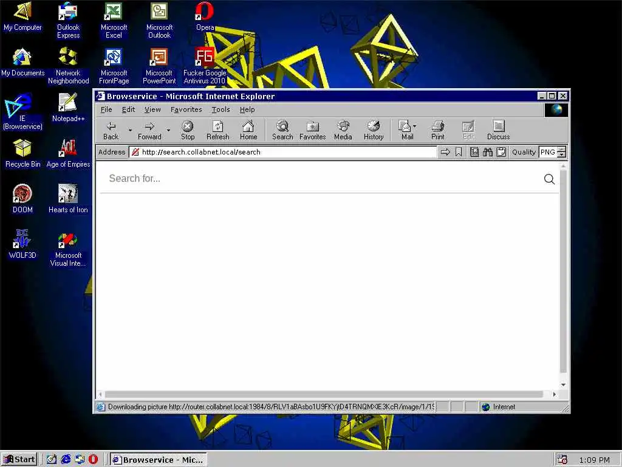
Task: Select the Hearts of Iron desktop icon
Action: 68,199
